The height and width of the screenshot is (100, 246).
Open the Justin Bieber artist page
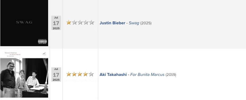pos(112,23)
